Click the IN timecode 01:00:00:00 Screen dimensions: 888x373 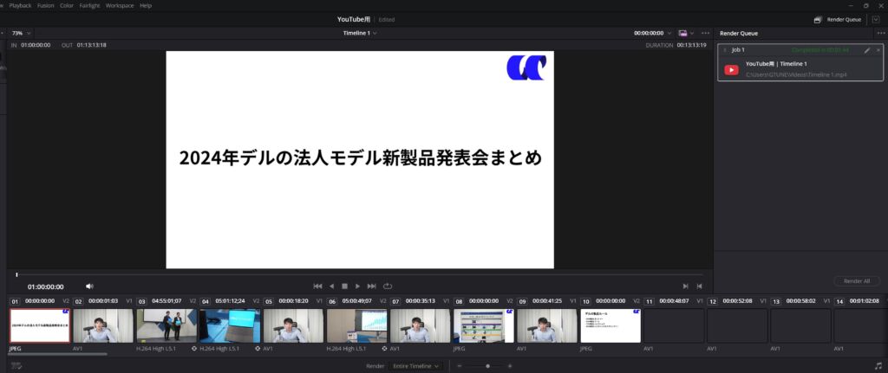[x=36, y=45]
